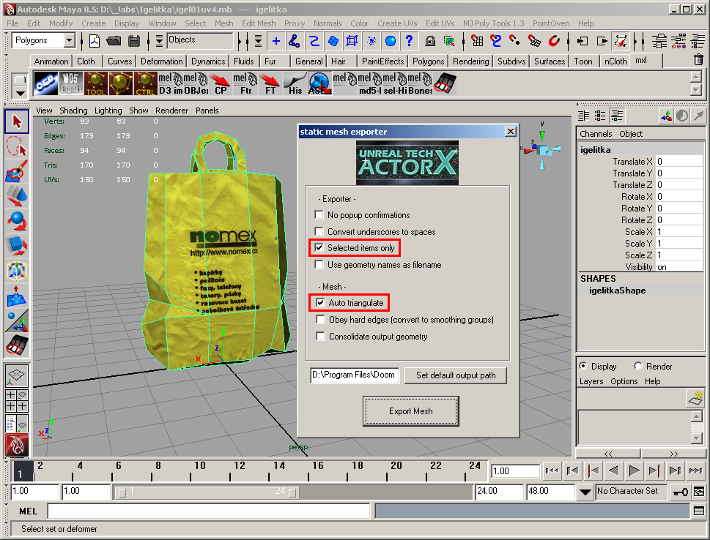The image size is (710, 540).
Task: Open the Create UVs menu
Action: click(x=397, y=23)
